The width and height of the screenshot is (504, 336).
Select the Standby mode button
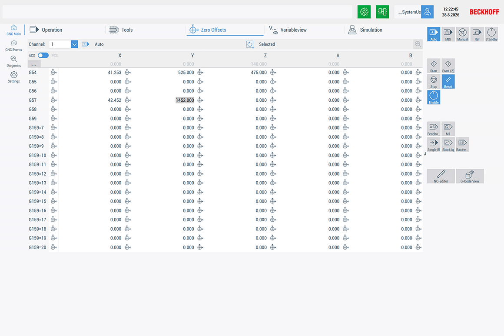click(x=491, y=34)
